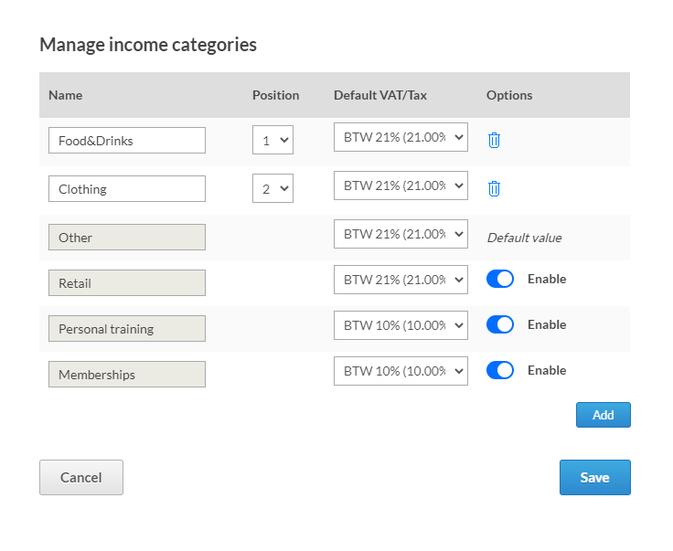Screen dimensions: 673x551
Task: Click the Options column header
Action: tap(509, 95)
